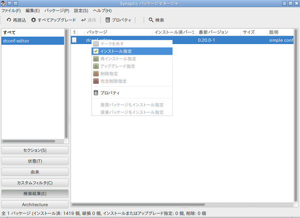The image size is (300, 218).
Task: Click the 状態(T) button
Action: [x=35, y=161]
